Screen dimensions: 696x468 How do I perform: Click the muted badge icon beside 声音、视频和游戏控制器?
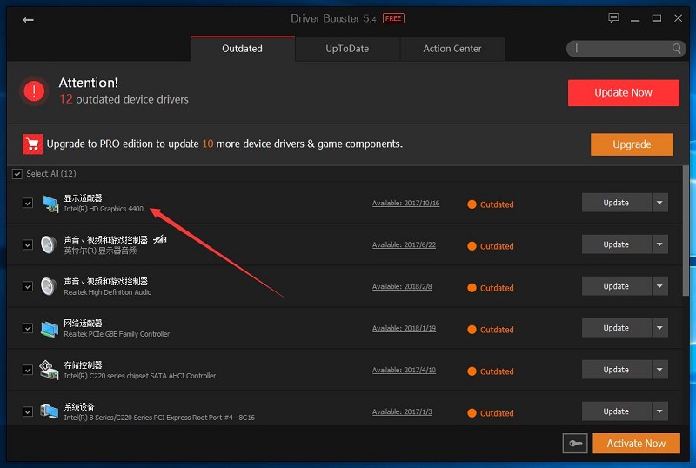tap(160, 240)
